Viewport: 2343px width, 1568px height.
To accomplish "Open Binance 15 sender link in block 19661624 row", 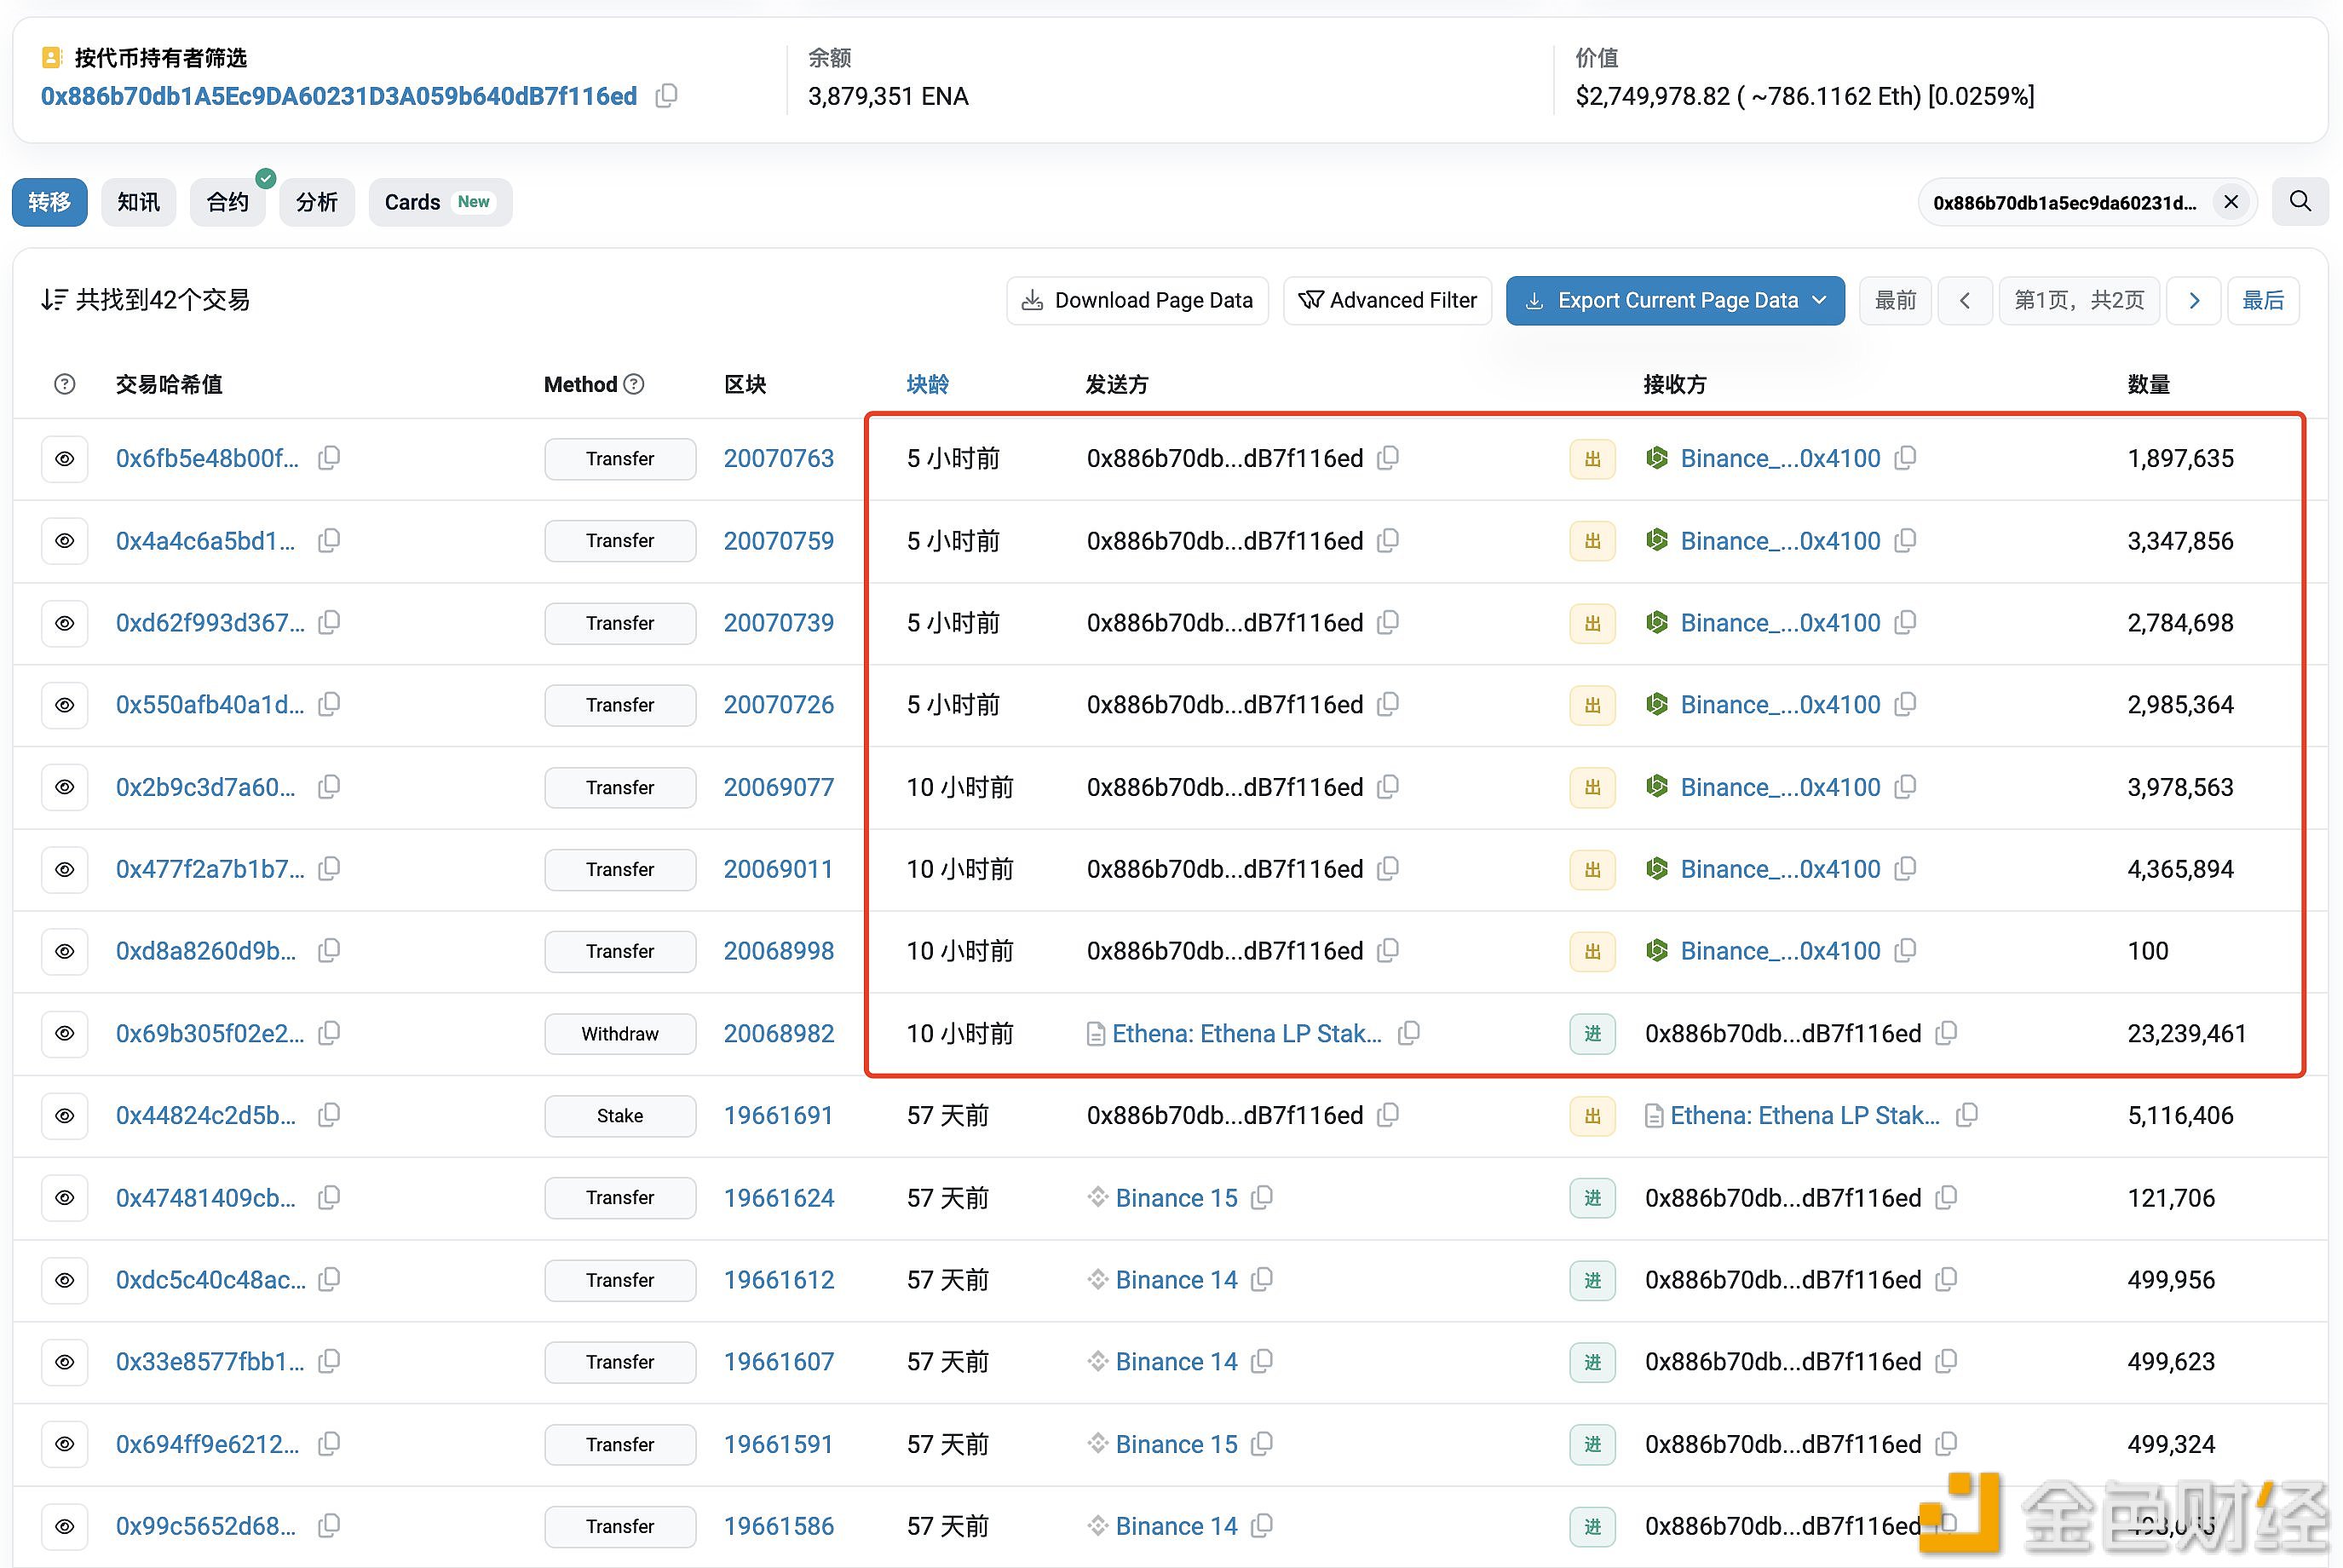I will (x=1177, y=1197).
